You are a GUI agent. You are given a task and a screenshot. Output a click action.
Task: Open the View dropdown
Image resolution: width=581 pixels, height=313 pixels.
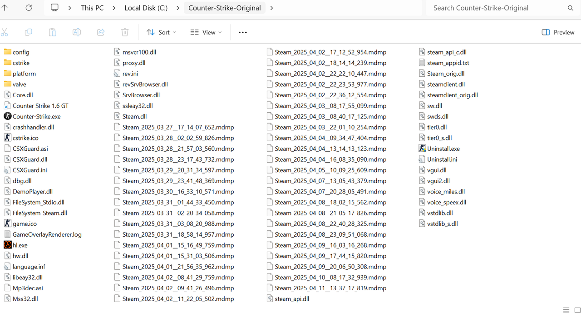206,32
